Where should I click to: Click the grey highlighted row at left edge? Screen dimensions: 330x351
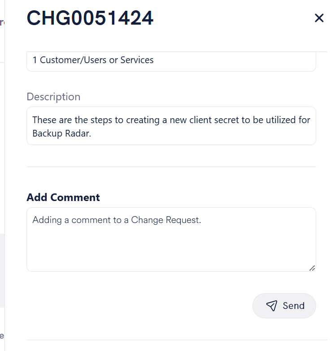tap(2, 270)
